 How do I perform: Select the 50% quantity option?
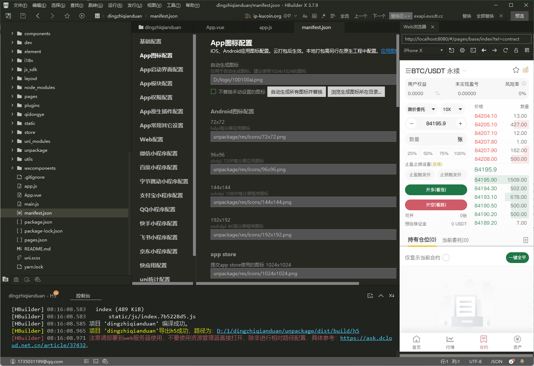(x=428, y=154)
